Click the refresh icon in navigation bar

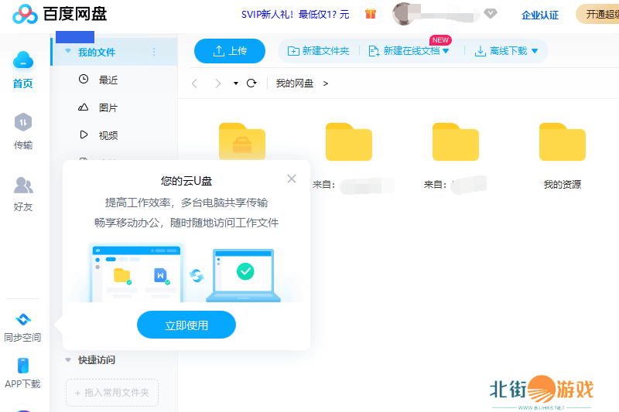[251, 83]
